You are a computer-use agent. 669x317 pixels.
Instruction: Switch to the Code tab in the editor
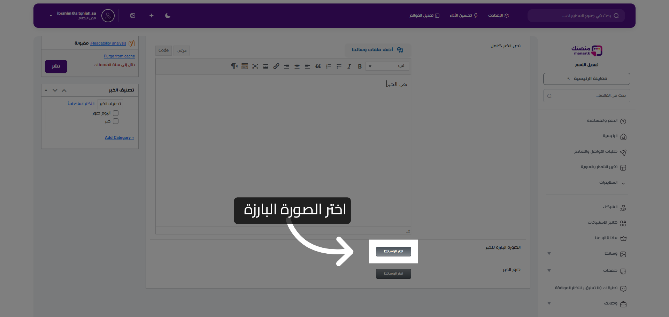coord(163,50)
